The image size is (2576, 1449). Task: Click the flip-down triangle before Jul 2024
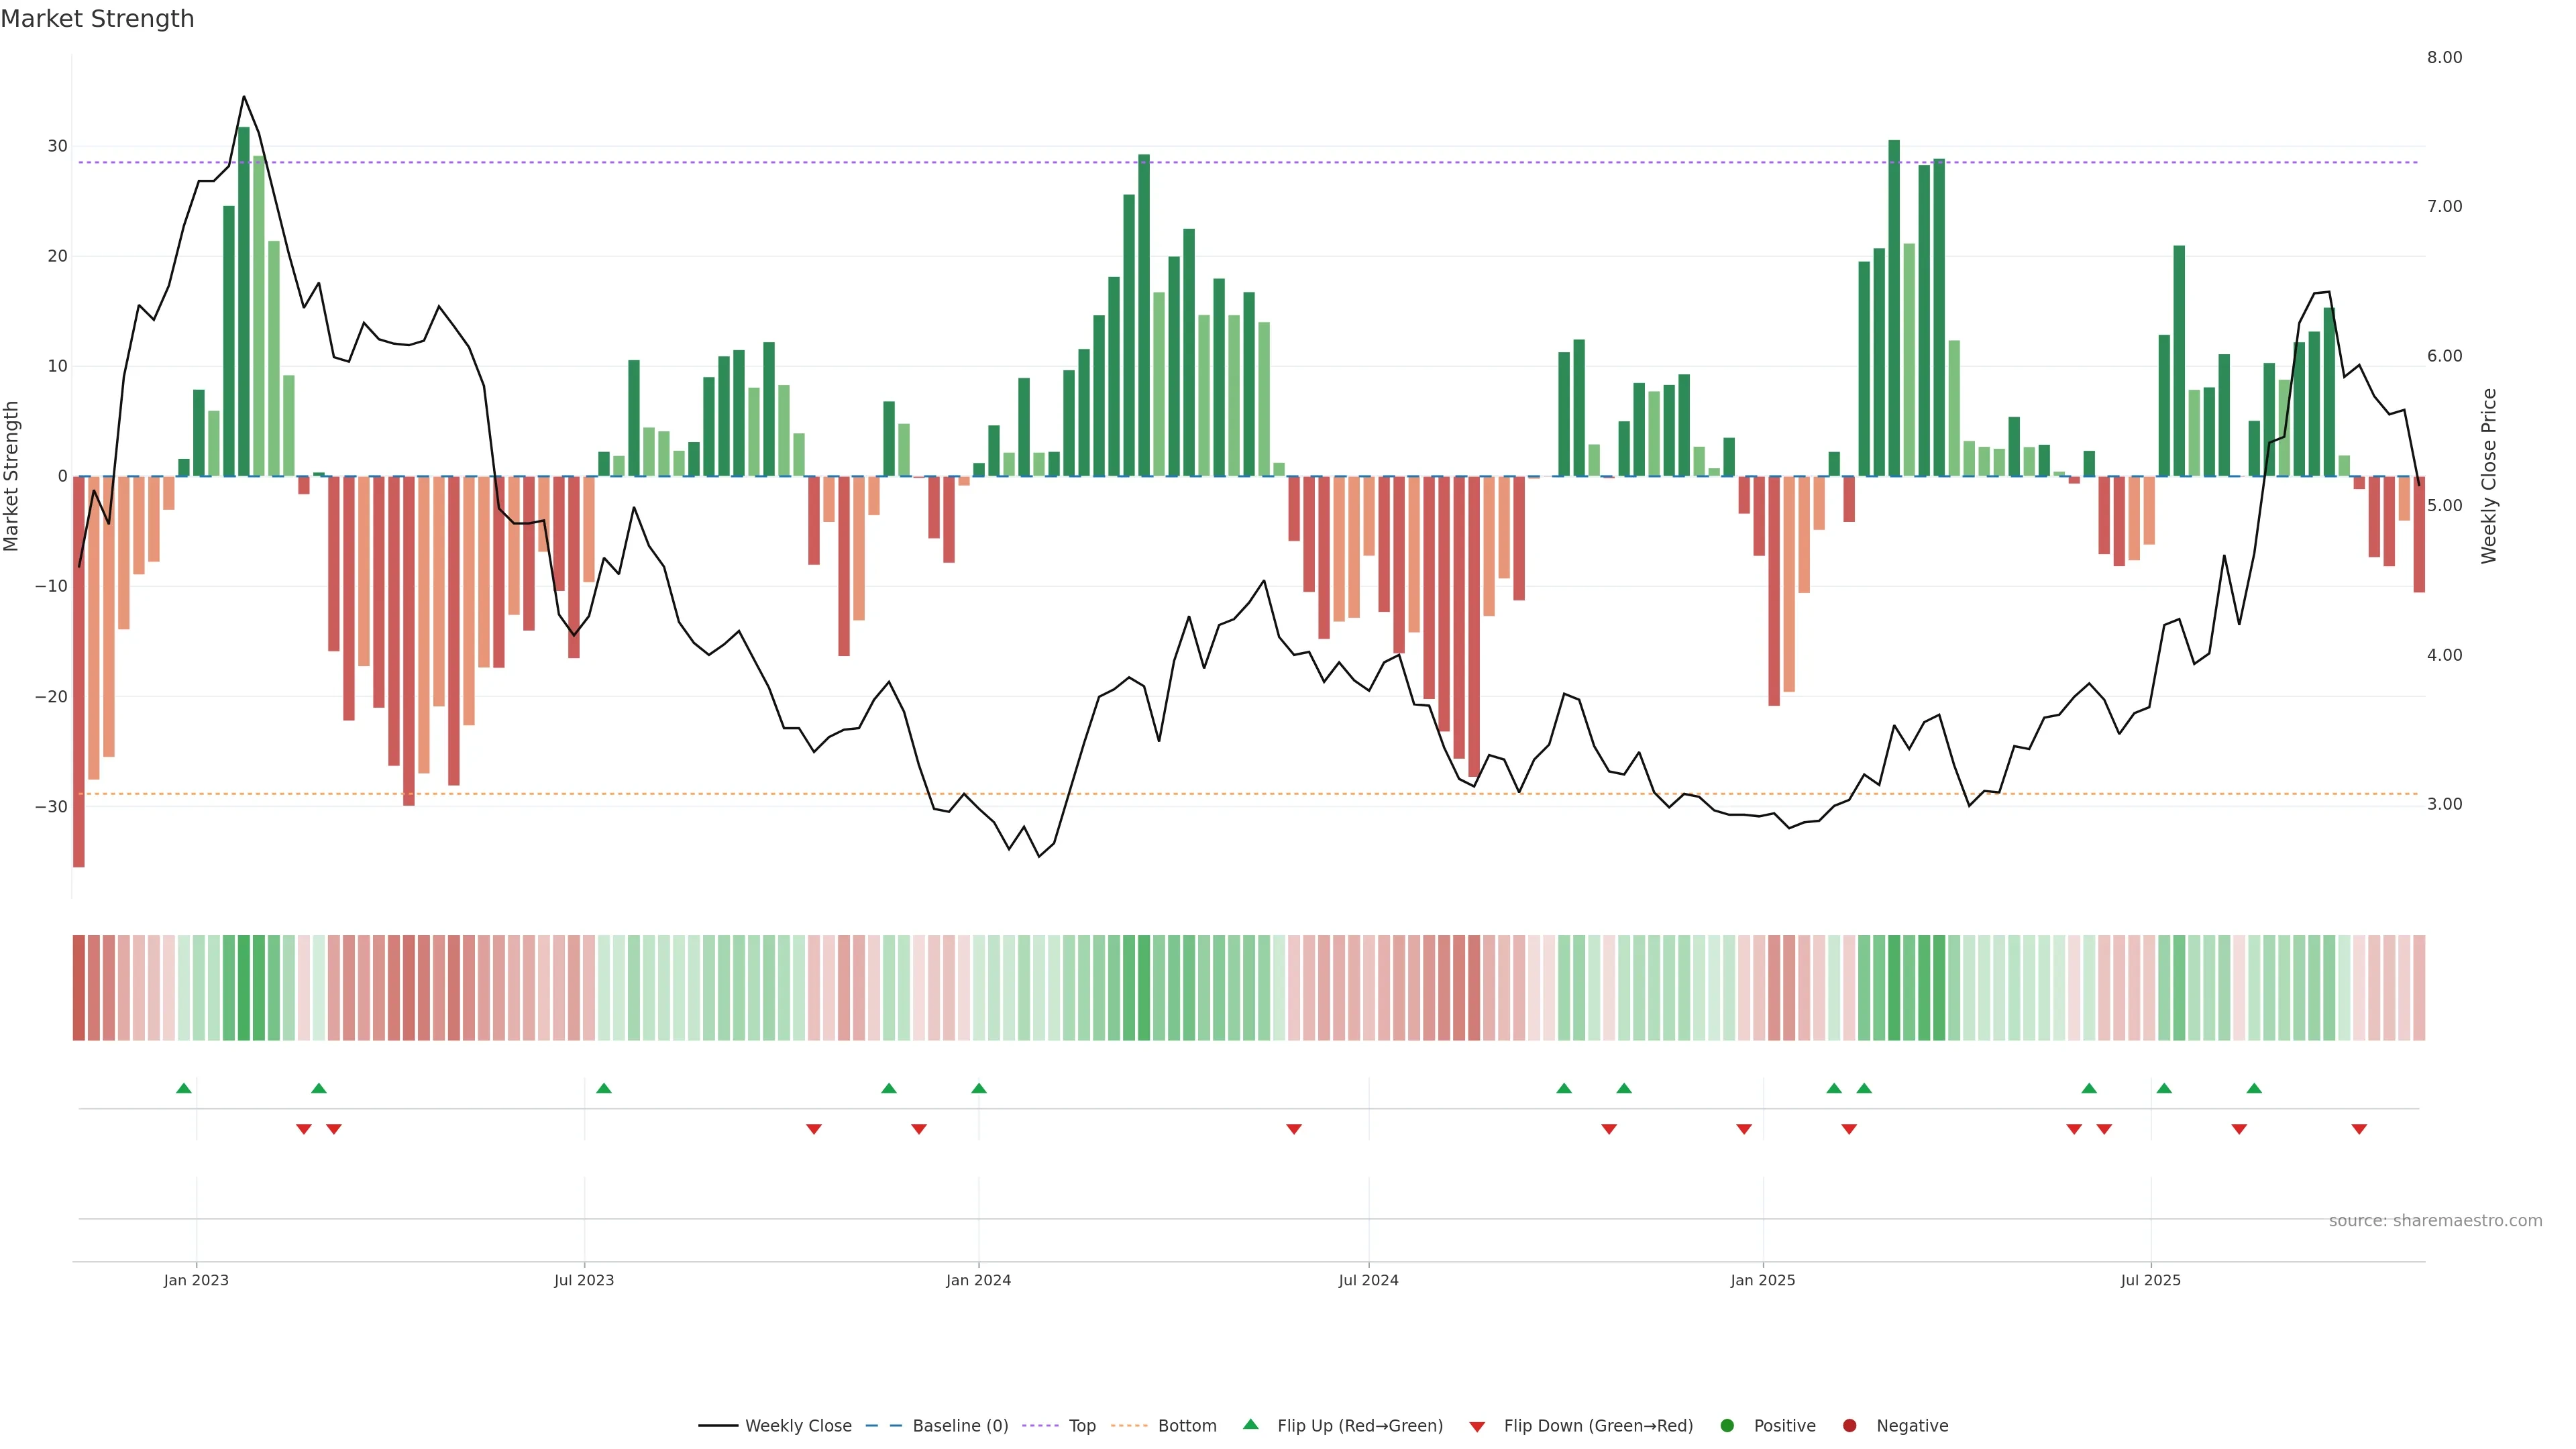(1294, 1129)
